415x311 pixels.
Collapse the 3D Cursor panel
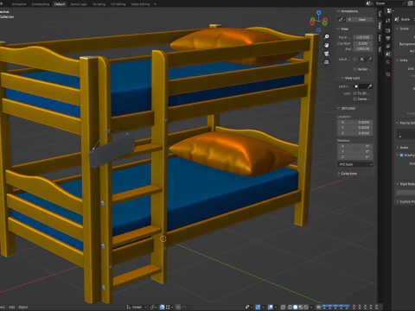[x=339, y=108]
